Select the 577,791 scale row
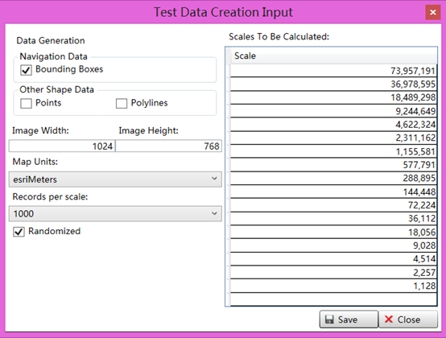 coord(333,165)
